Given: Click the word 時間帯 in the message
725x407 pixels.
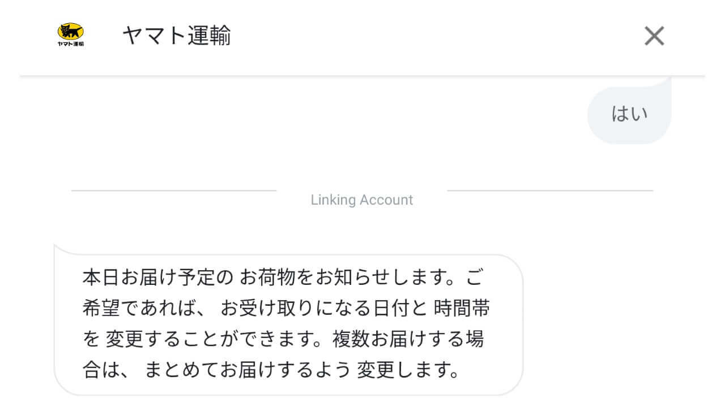Looking at the screenshot, I should coord(462,309).
